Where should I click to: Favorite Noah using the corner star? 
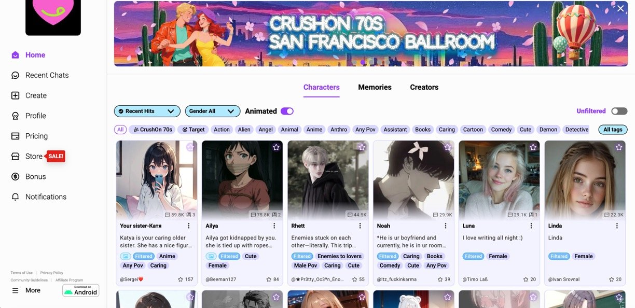coord(447,147)
